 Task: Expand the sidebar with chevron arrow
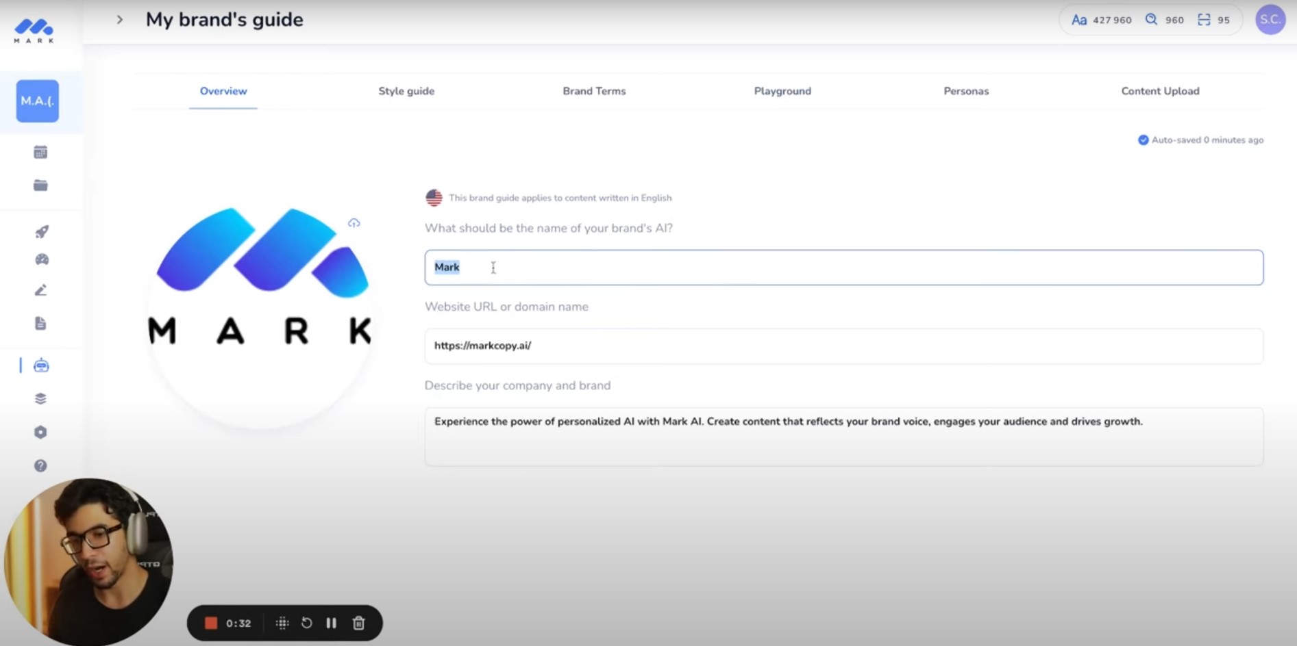(x=120, y=20)
